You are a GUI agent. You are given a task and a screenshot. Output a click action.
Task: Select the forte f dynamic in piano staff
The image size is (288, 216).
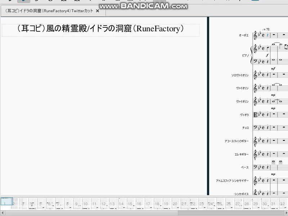(267, 55)
